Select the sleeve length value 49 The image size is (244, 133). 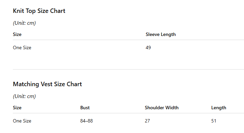coord(148,47)
